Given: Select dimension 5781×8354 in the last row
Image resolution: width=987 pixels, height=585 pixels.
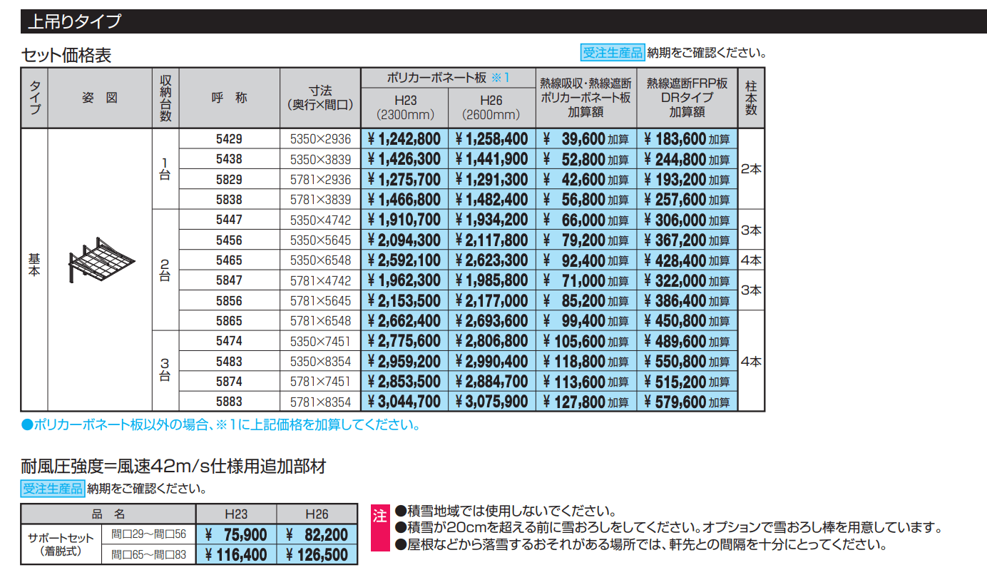Looking at the screenshot, I should pos(320,401).
